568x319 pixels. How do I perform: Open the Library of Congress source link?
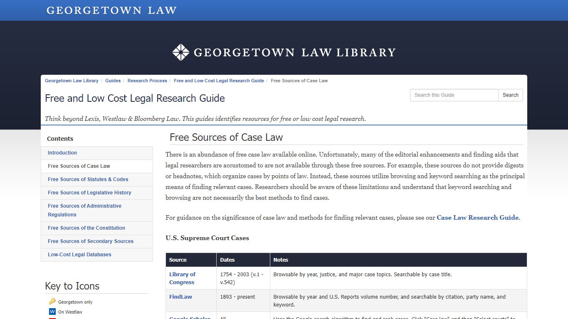click(x=182, y=278)
